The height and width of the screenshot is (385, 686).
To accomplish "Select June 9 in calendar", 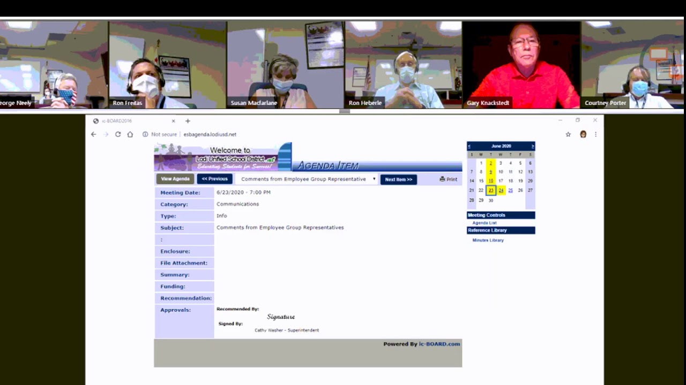I will pyautogui.click(x=490, y=172).
